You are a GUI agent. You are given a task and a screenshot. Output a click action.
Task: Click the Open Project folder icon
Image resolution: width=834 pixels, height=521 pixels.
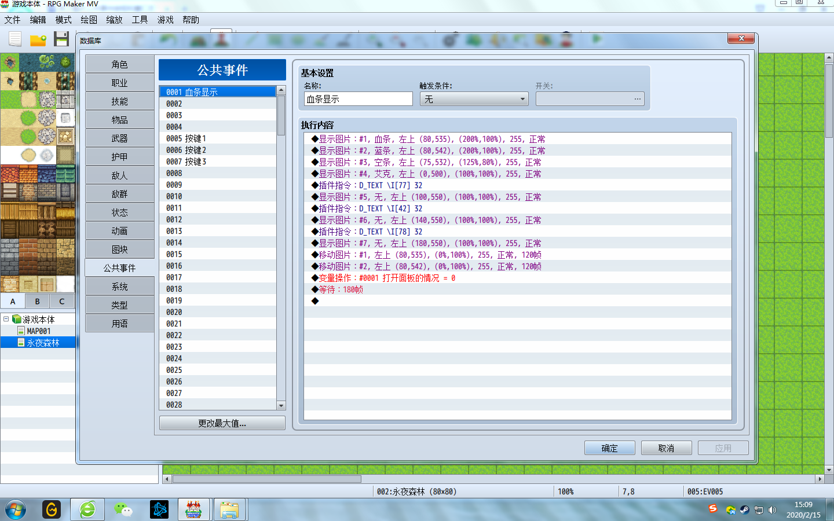coord(38,40)
